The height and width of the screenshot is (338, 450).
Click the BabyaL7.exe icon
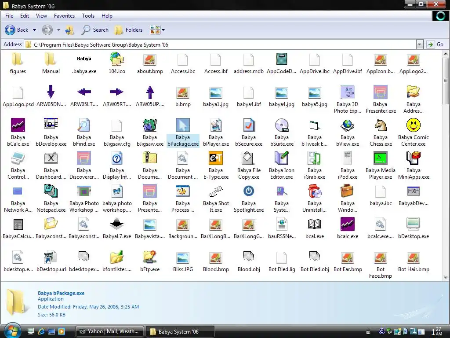[x=117, y=224]
